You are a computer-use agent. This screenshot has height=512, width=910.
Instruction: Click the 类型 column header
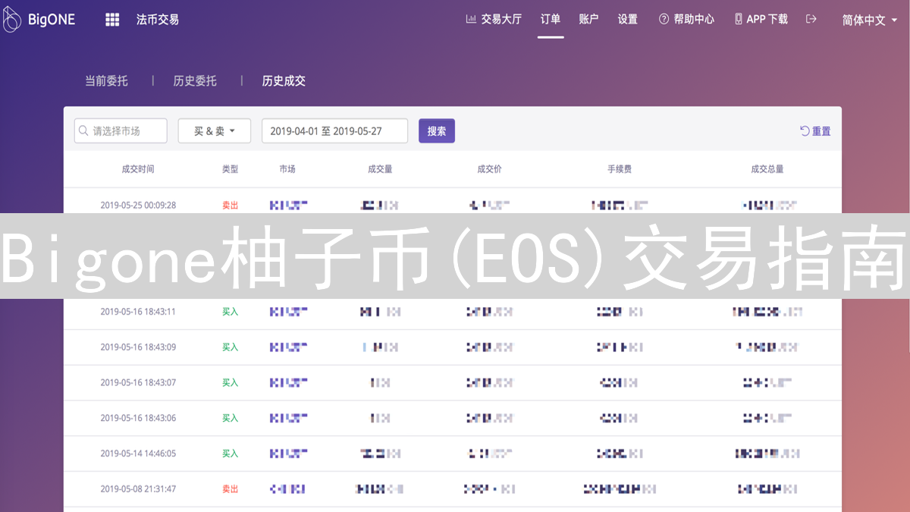pyautogui.click(x=230, y=169)
